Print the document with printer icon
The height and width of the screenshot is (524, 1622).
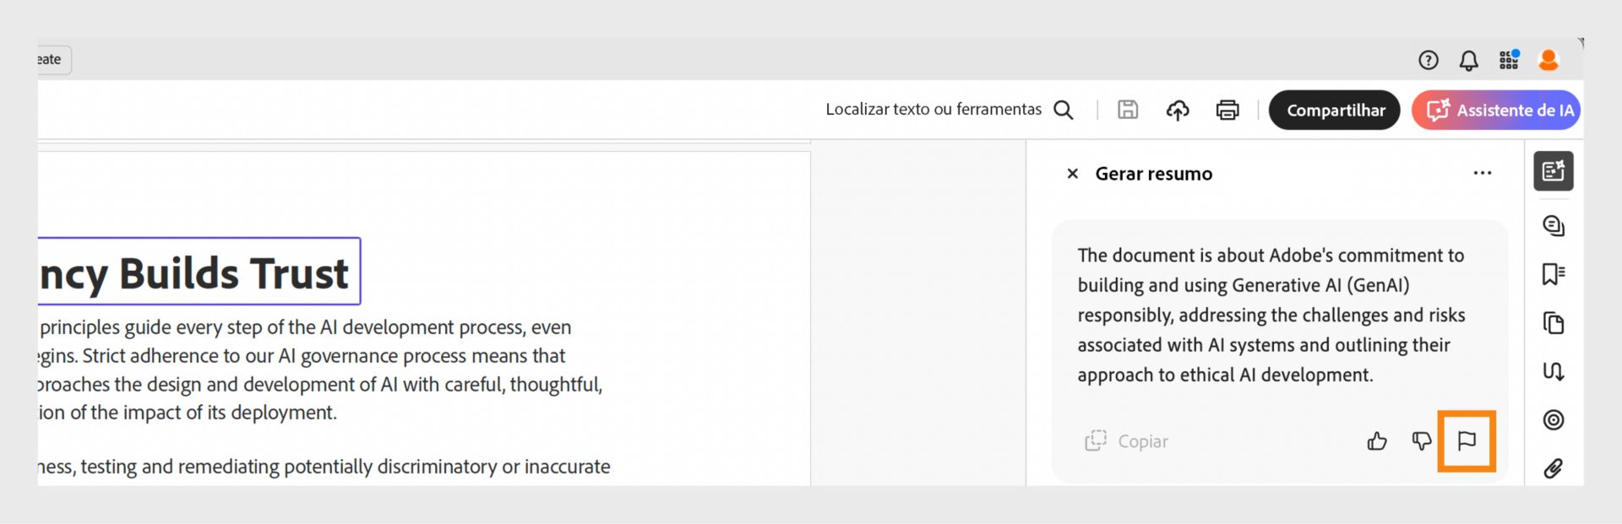tap(1227, 110)
